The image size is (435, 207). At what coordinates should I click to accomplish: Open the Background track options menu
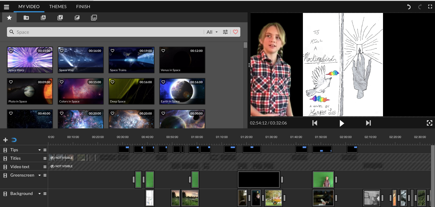pos(45,194)
